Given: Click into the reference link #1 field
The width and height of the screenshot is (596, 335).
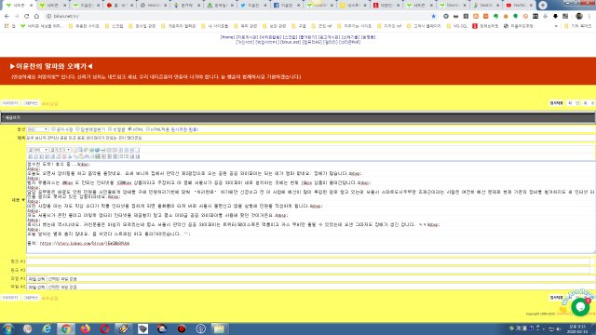Looking at the screenshot, I should tap(308, 261).
